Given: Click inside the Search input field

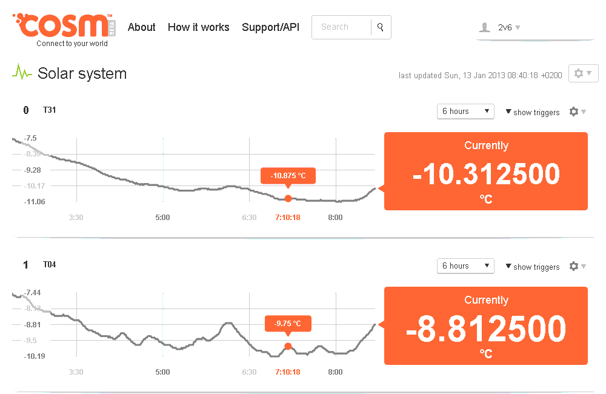Looking at the screenshot, I should (341, 27).
